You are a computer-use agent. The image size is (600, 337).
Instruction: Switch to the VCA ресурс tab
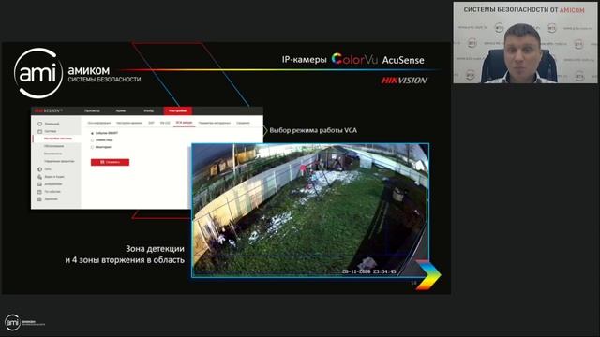coord(184,123)
